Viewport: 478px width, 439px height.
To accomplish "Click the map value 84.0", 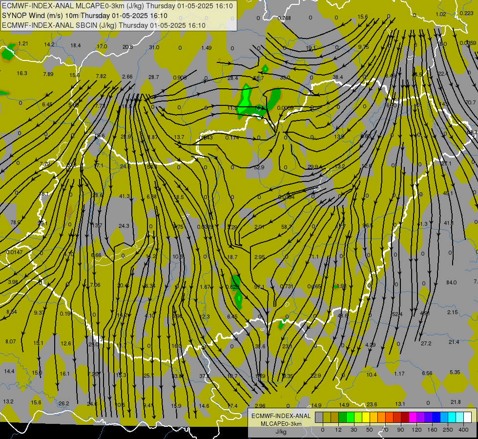I will coord(452,282).
